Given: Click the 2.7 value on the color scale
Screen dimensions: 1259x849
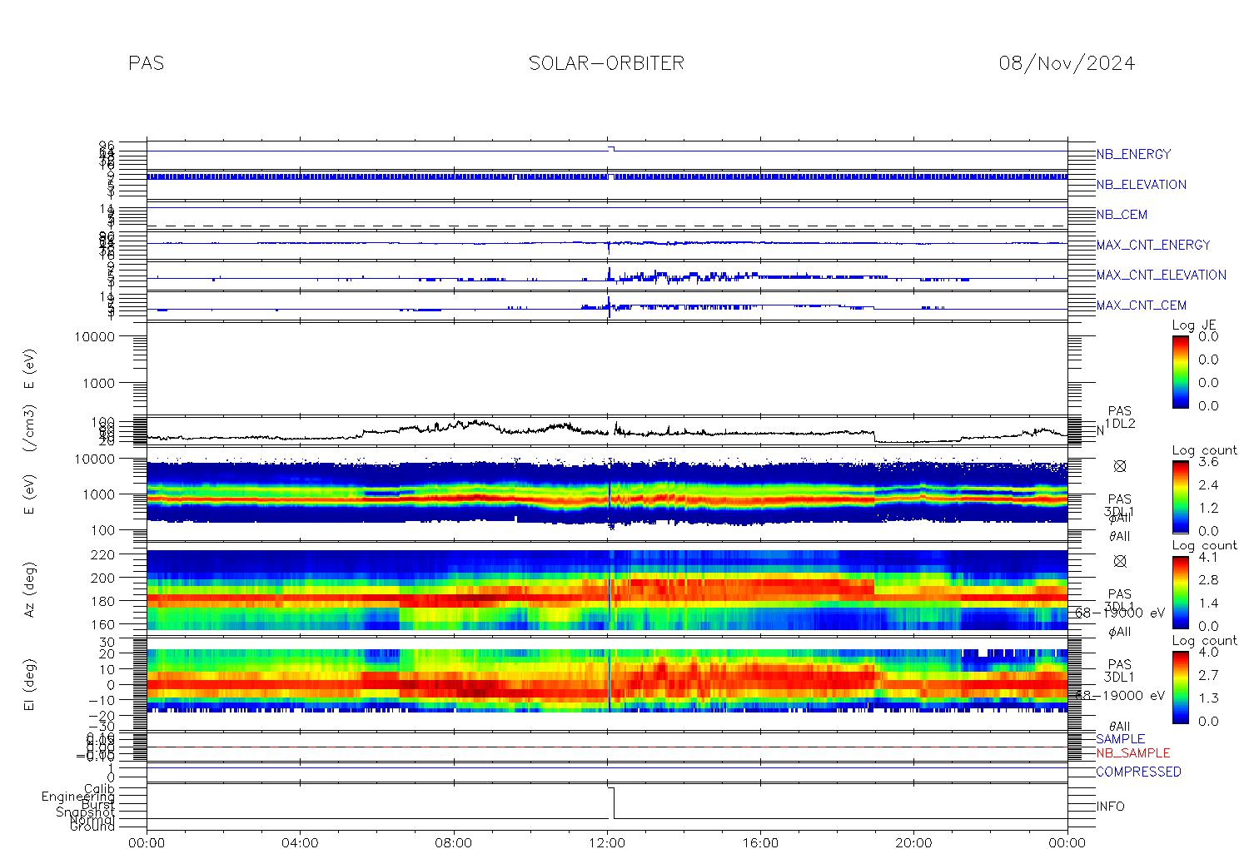Looking at the screenshot, I should [1208, 675].
